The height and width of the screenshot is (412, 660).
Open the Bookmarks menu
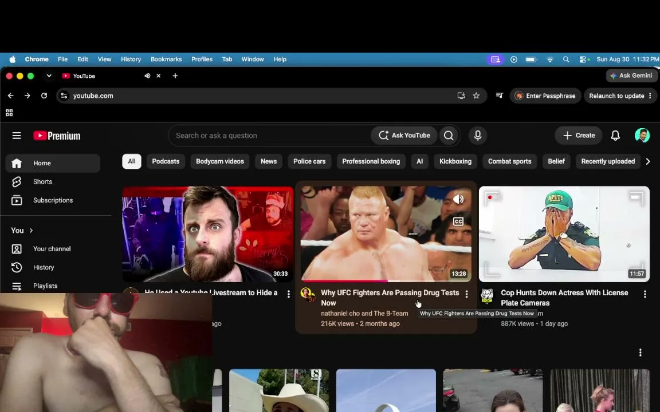[166, 60]
